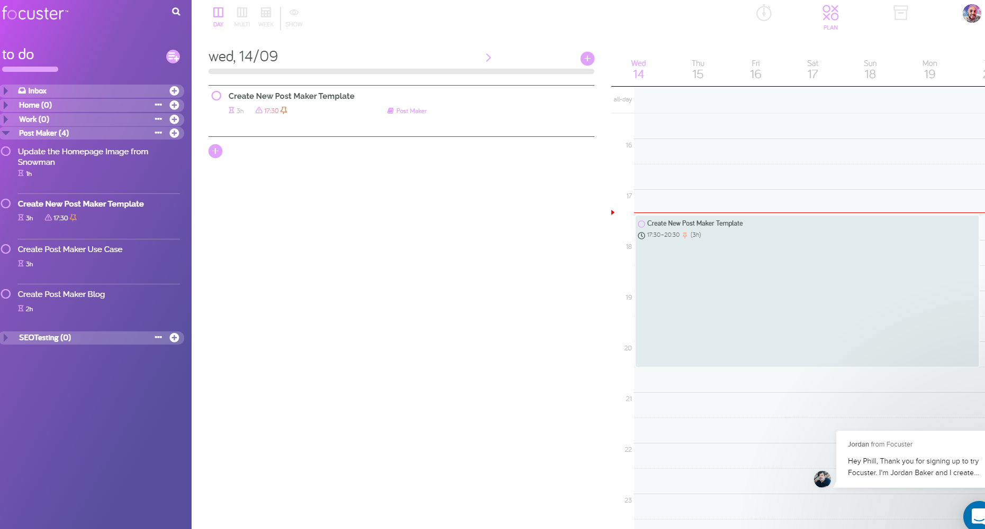Expand the Work (0) list
Image resolution: width=985 pixels, height=529 pixels.
[6, 119]
